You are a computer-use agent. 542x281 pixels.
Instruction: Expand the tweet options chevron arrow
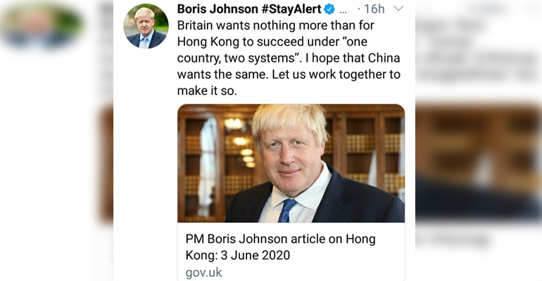(398, 8)
